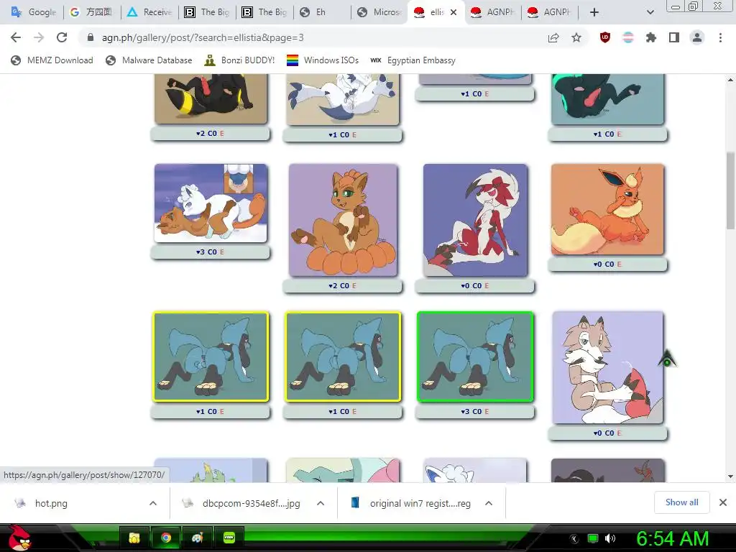This screenshot has height=552, width=736.
Task: Open the MEMZ Download bookmark
Action: click(52, 60)
